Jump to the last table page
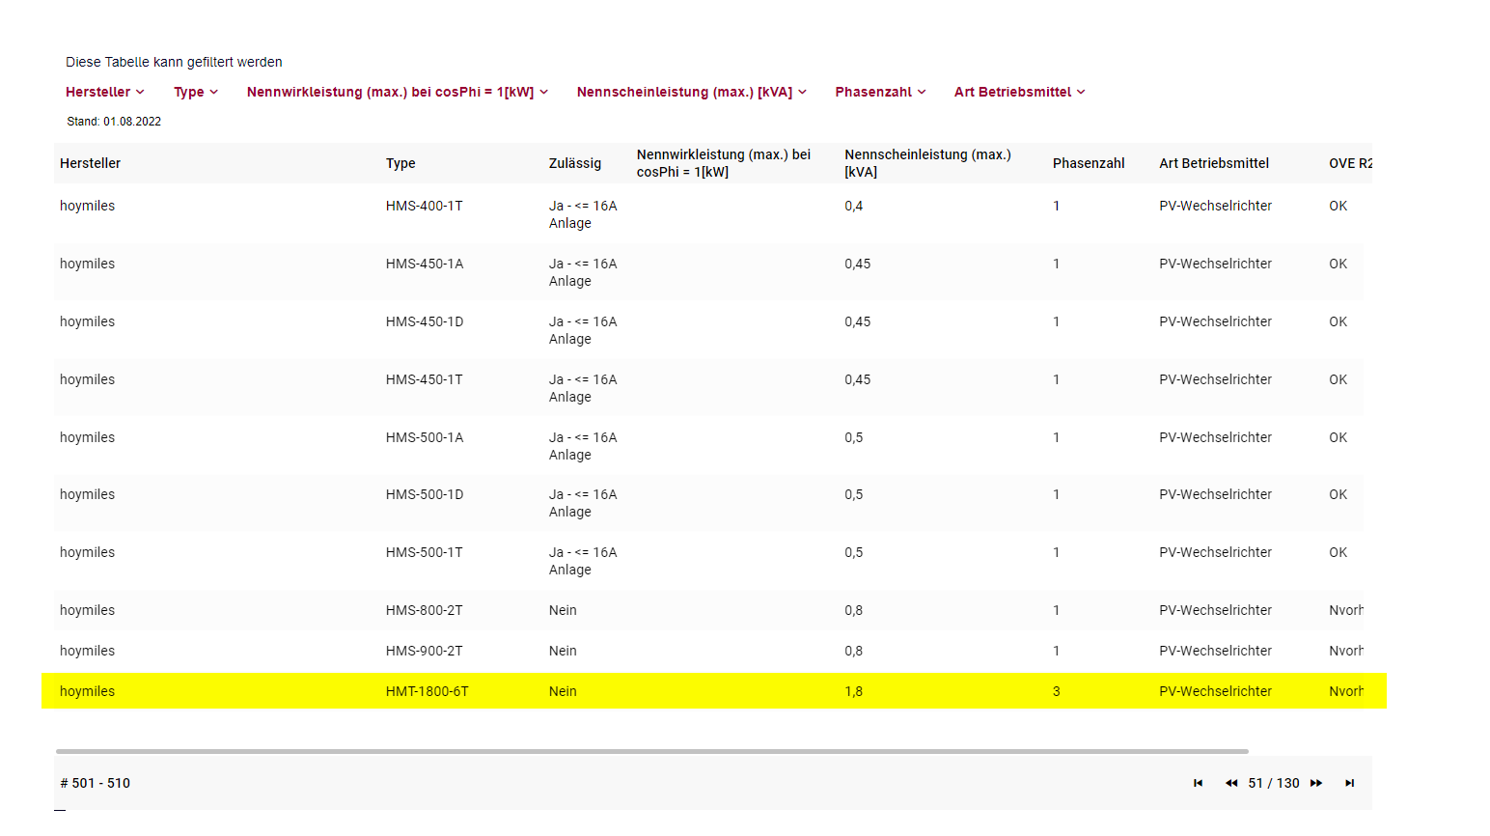The height and width of the screenshot is (836, 1490). point(1350,783)
